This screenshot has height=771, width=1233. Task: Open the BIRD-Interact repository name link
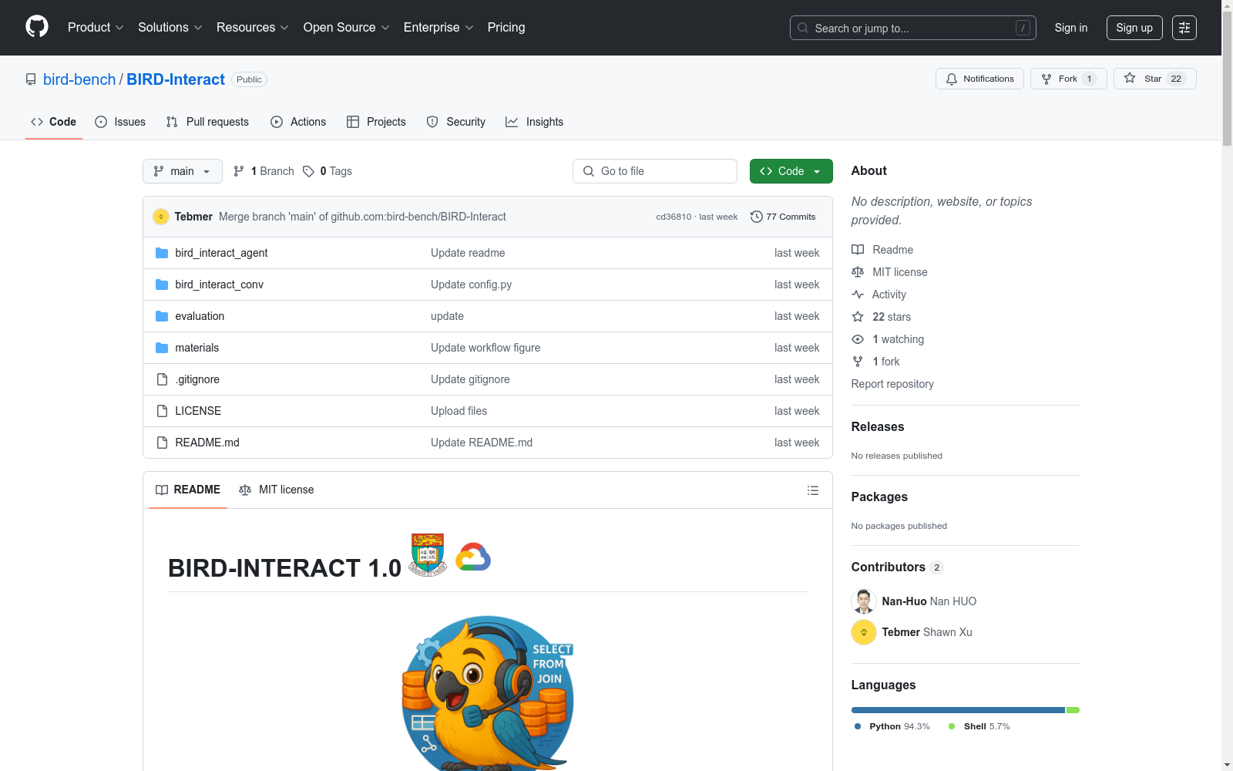(176, 79)
